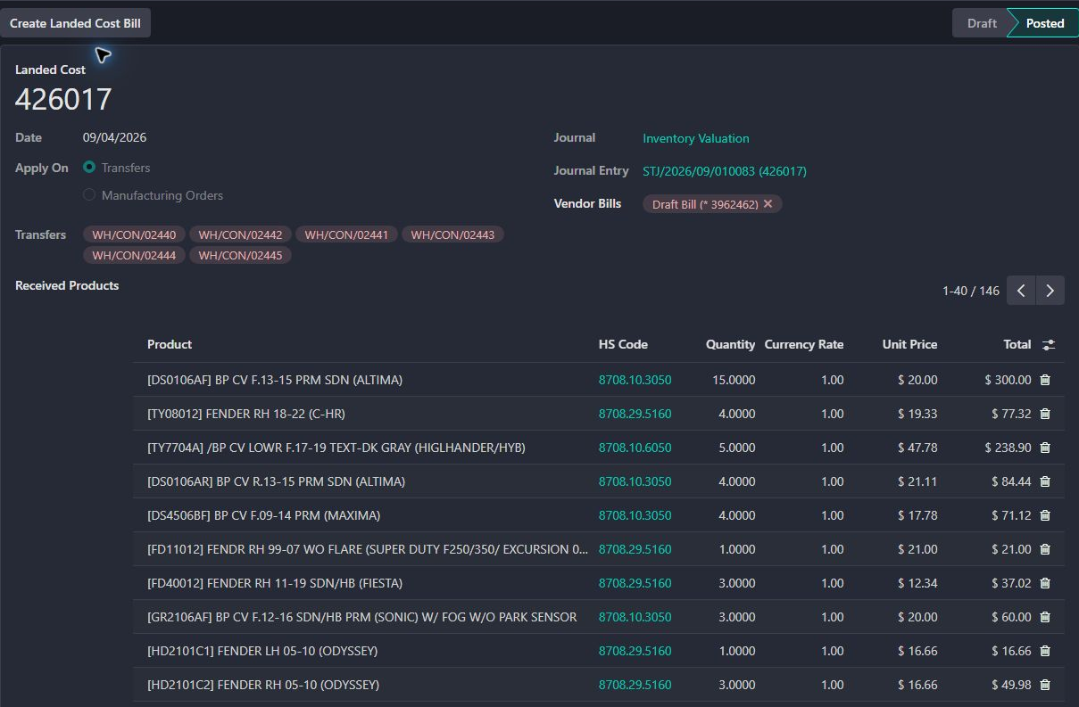1079x707 pixels.
Task: Open Draft Bill (* 3962462) tag
Action: coord(705,204)
